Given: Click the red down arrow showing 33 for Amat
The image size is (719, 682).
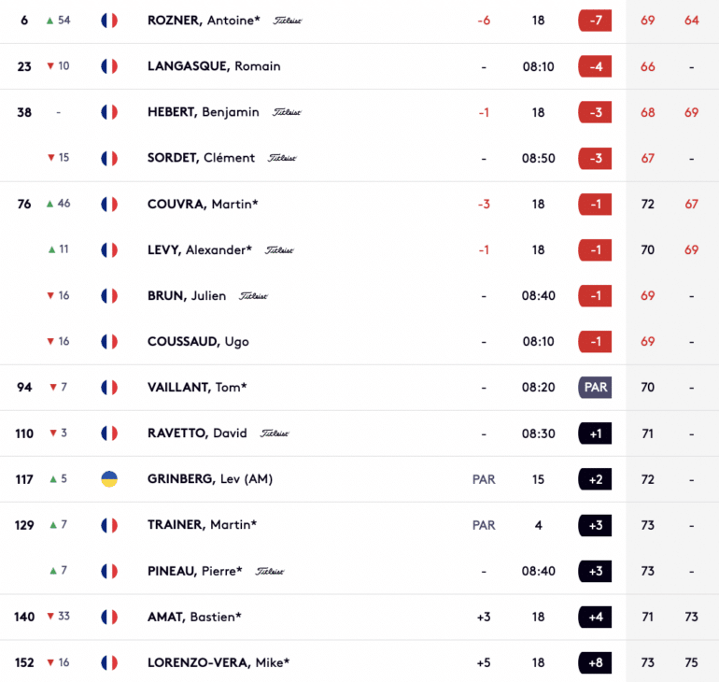Looking at the screenshot, I should 50,616.
